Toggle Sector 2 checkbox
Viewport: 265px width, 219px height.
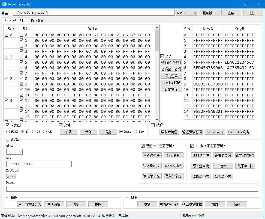pos(7,79)
